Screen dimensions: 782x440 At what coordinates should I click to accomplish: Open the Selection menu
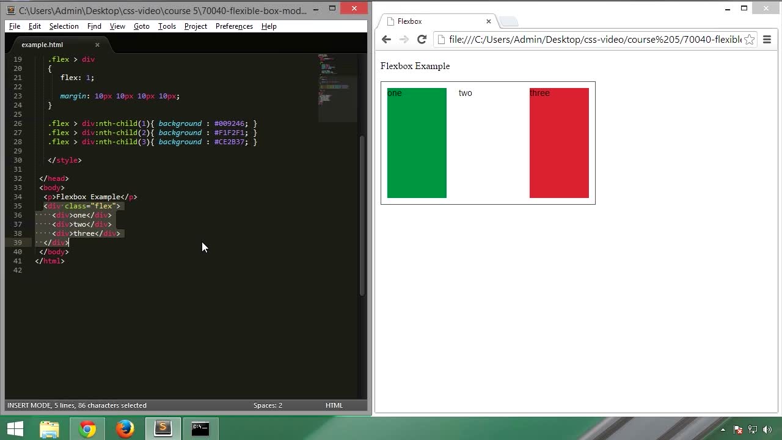(x=64, y=26)
